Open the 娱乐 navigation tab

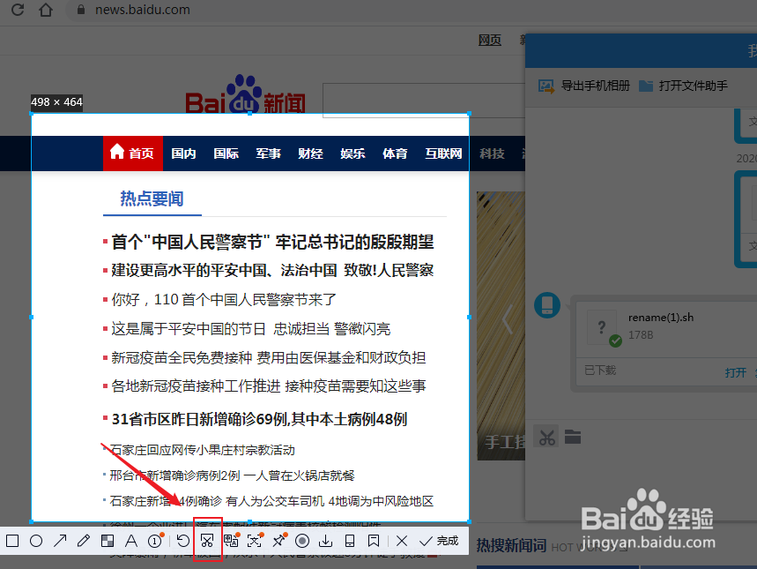[353, 153]
